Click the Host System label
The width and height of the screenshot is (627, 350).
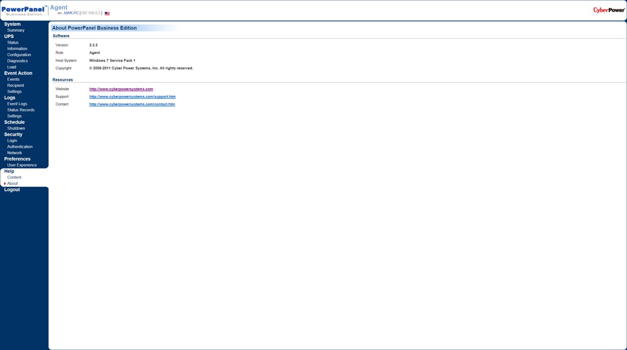(x=66, y=61)
